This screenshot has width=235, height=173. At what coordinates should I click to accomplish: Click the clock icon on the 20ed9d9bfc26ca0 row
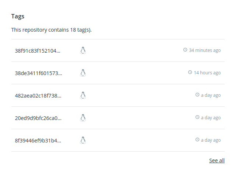pyautogui.click(x=197, y=117)
